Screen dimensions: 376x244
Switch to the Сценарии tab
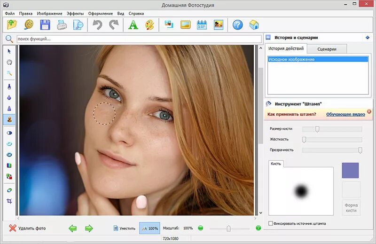327,49
